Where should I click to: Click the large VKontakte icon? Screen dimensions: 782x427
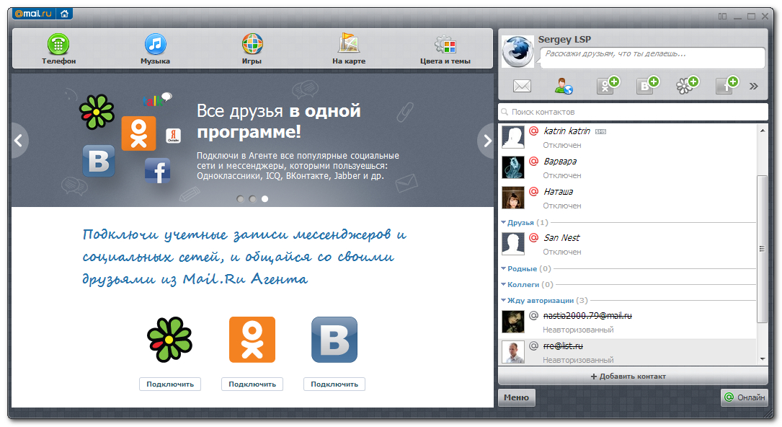click(x=334, y=339)
